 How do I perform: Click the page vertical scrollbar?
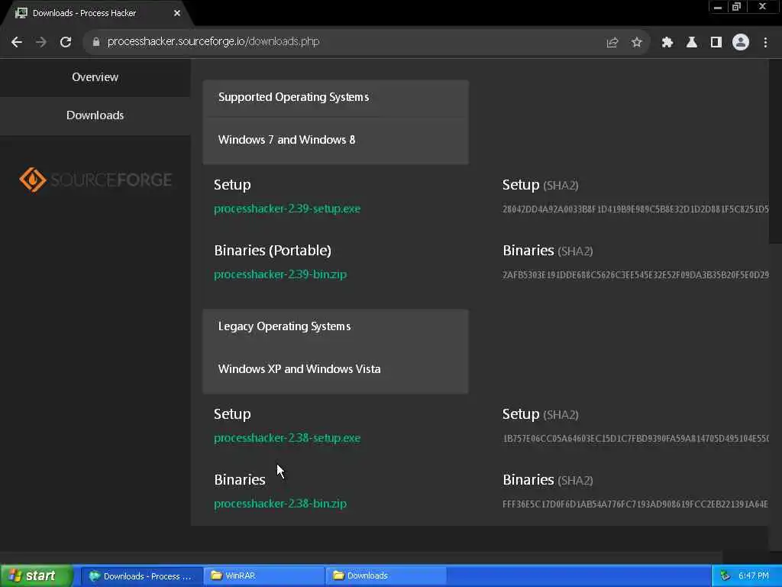[x=776, y=150]
